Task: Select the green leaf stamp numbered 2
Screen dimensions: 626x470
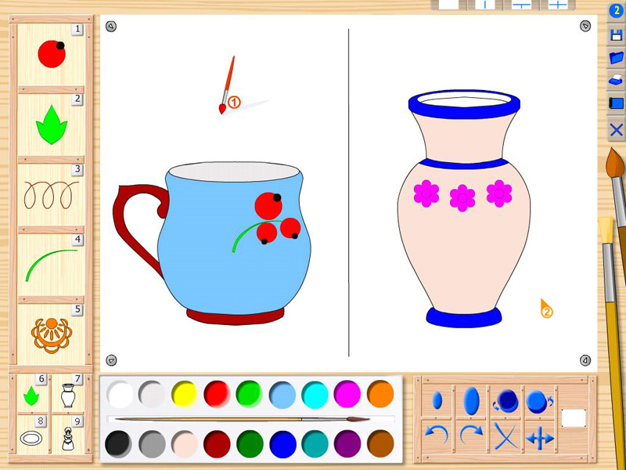Action: (52, 125)
